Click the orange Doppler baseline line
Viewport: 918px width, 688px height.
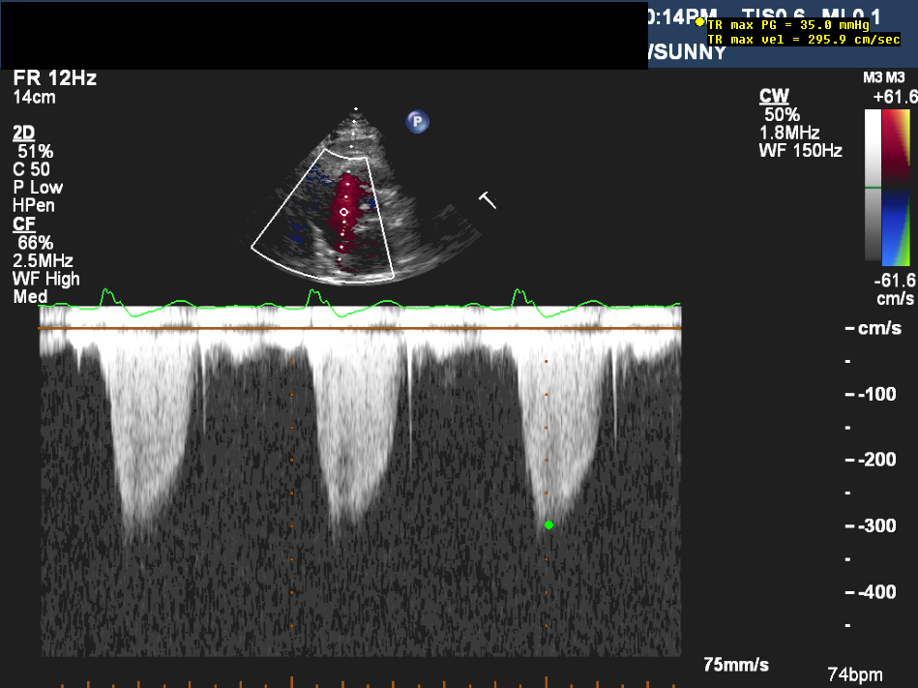(358, 329)
